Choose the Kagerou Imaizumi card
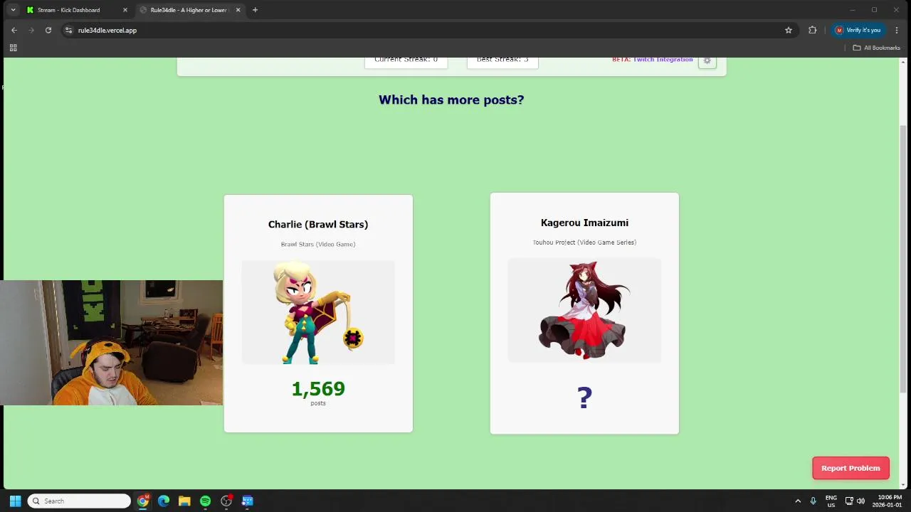 pos(584,313)
